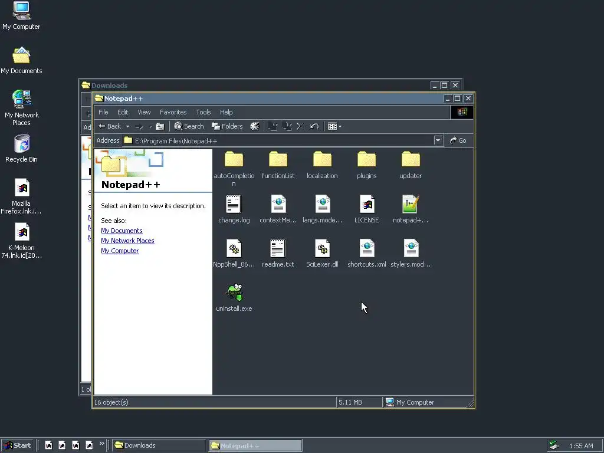
Task: Open the File menu
Action: [x=103, y=112]
